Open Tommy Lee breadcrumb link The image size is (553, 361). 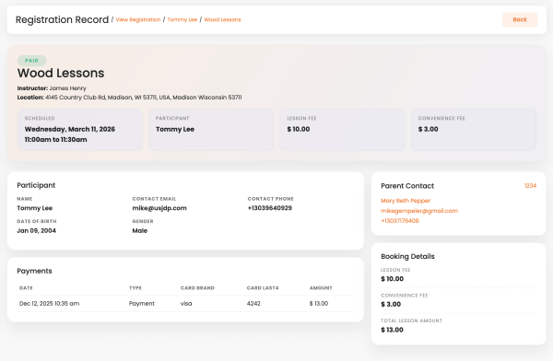point(182,19)
